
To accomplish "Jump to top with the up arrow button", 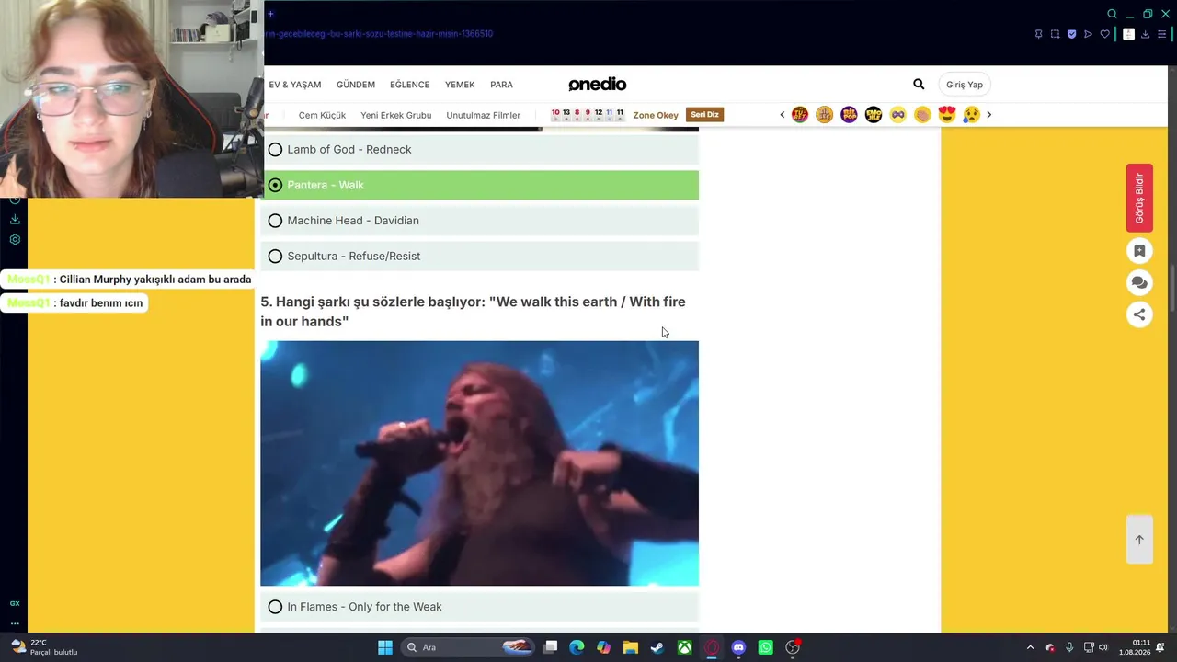I will [1139, 540].
